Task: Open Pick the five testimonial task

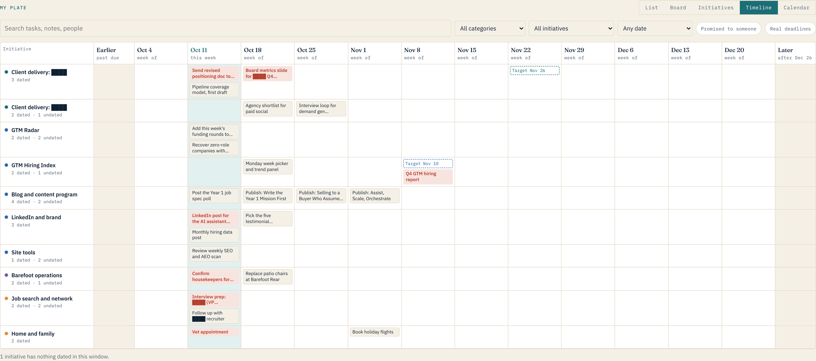Action: (x=268, y=219)
